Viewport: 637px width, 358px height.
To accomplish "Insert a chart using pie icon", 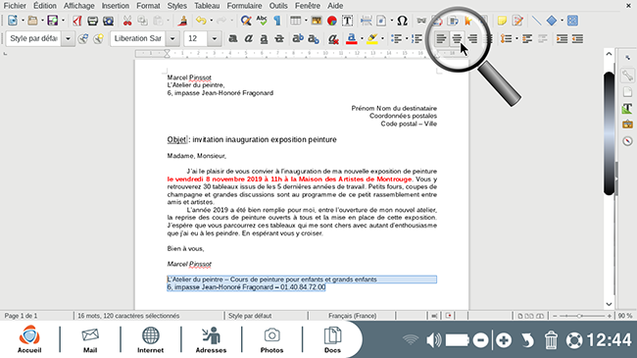I will pos(332,21).
